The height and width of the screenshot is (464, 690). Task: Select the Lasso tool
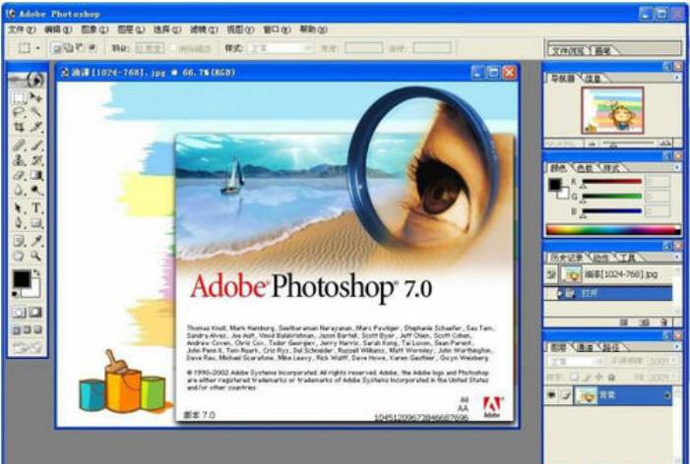tap(19, 112)
